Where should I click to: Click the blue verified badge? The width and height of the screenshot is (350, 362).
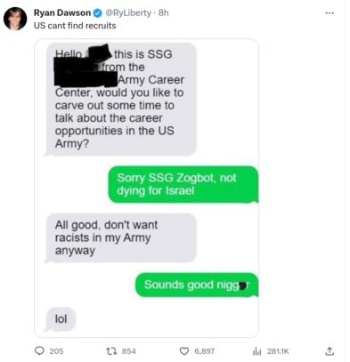pos(98,13)
